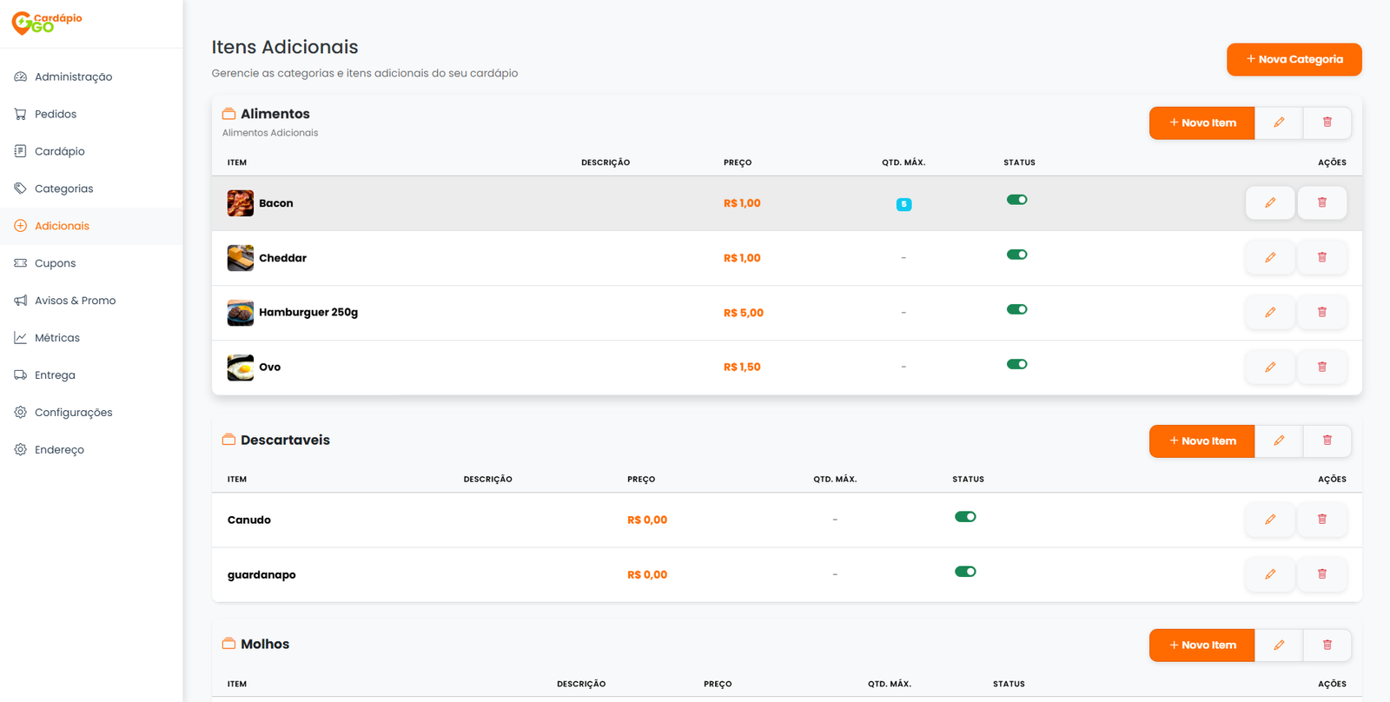Image resolution: width=1390 pixels, height=702 pixels.
Task: Toggle the Canudo status switch
Action: pos(965,517)
